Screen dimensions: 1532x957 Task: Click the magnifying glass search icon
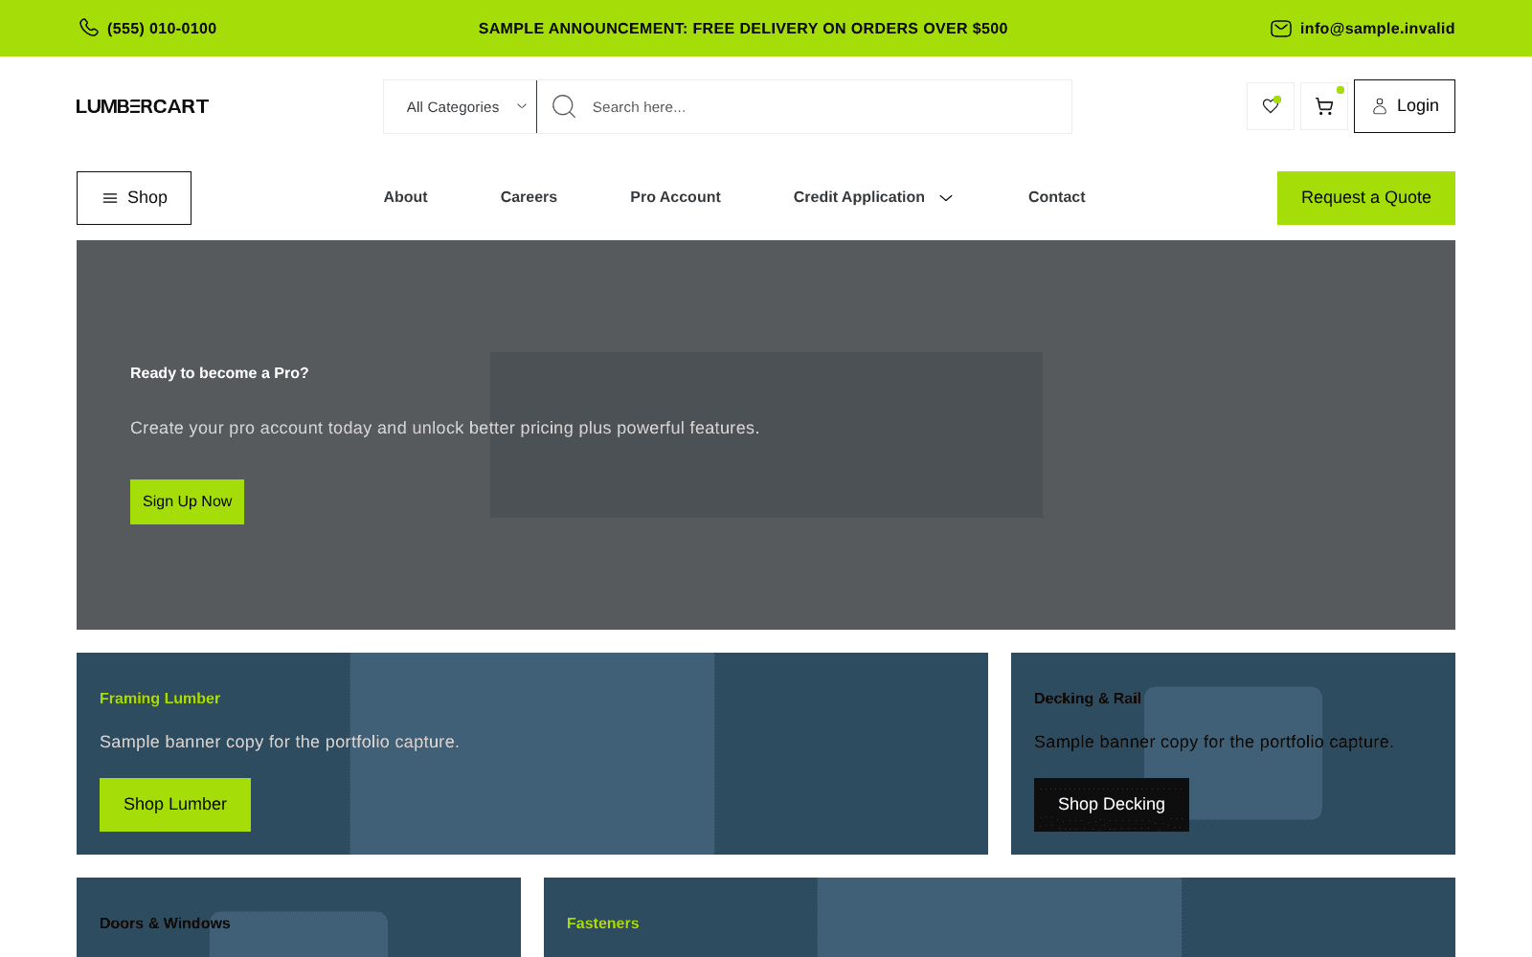point(564,106)
